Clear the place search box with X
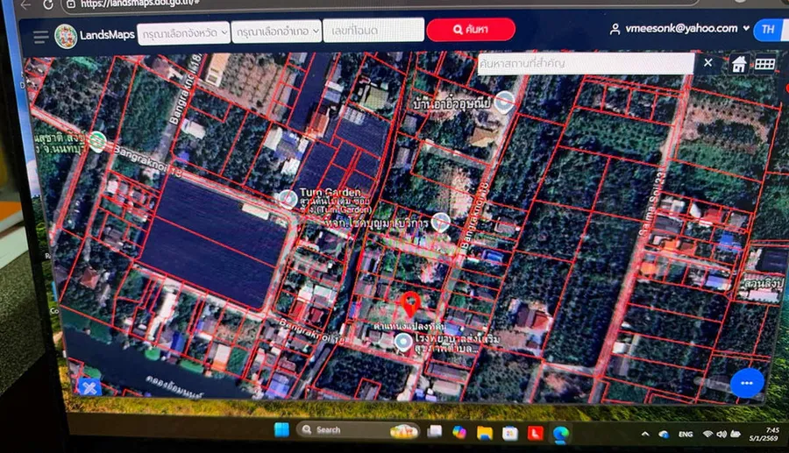The image size is (789, 453). point(708,63)
